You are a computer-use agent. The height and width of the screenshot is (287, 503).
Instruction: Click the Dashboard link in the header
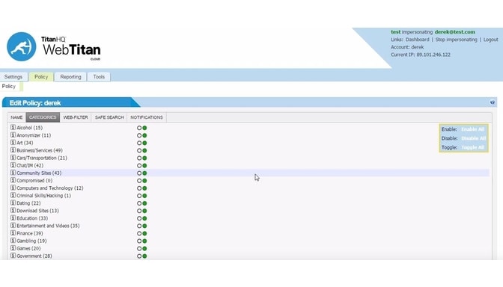coord(417,40)
